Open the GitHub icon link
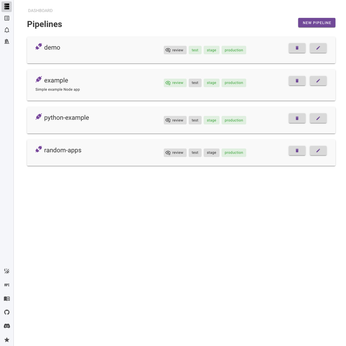346x346 pixels. tap(7, 312)
